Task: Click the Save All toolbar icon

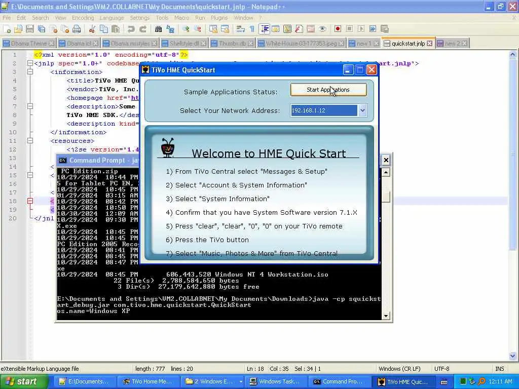Action: [x=42, y=29]
